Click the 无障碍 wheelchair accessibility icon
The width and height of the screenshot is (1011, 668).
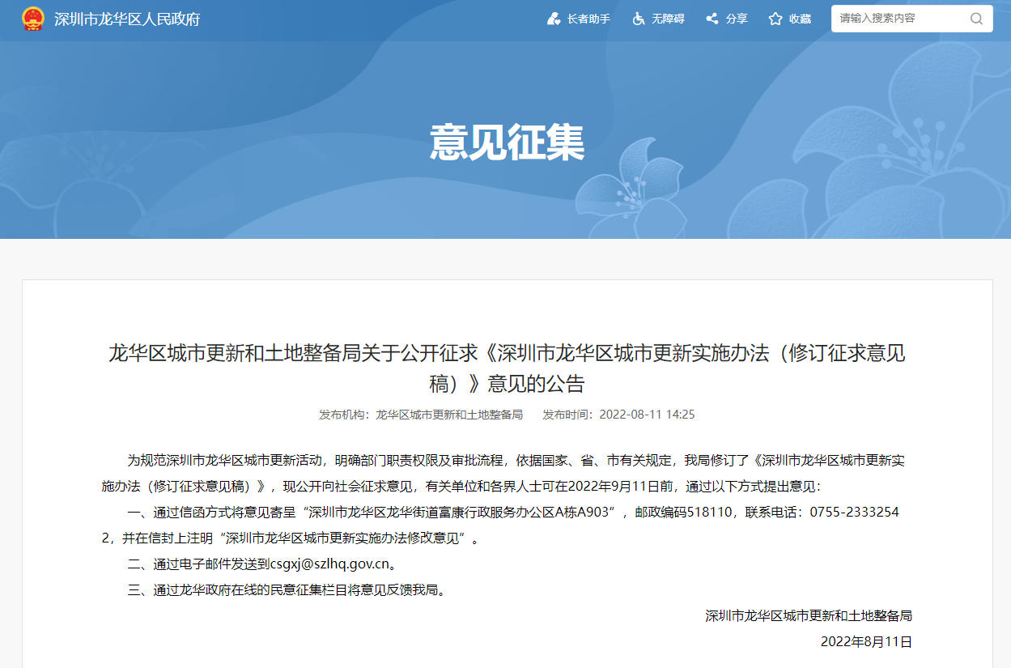[639, 19]
